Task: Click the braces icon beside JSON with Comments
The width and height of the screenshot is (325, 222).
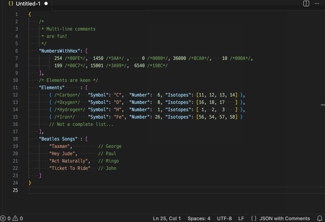Action: pyautogui.click(x=254, y=218)
